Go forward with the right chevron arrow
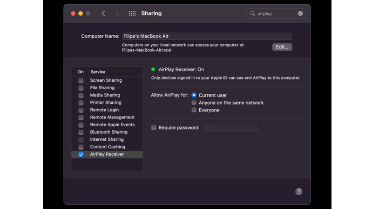This screenshot has width=372, height=209. tap(117, 13)
